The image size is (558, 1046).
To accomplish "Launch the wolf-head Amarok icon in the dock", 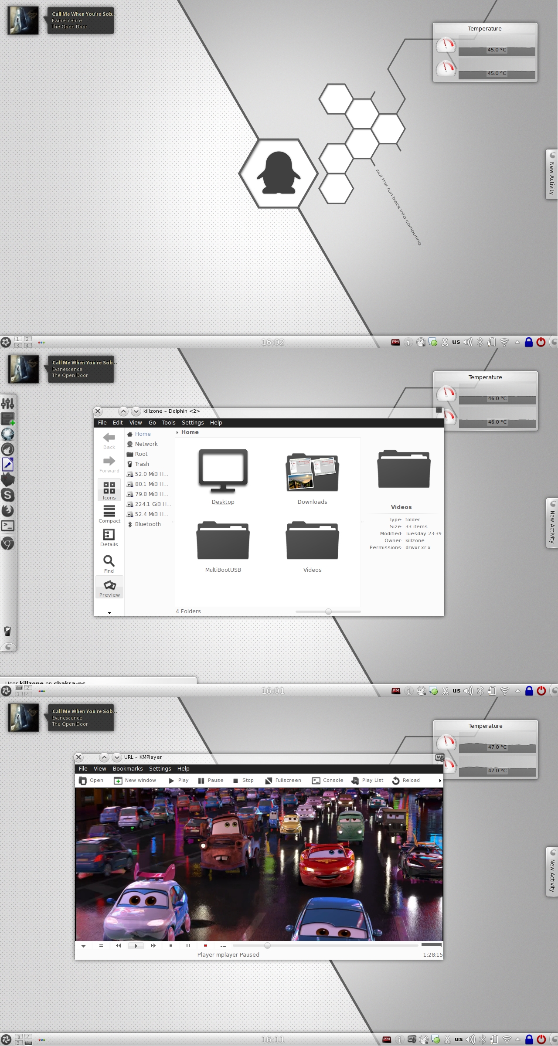I will [x=8, y=449].
